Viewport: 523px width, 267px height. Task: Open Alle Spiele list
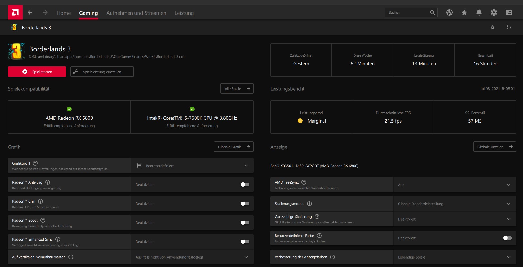pyautogui.click(x=237, y=88)
